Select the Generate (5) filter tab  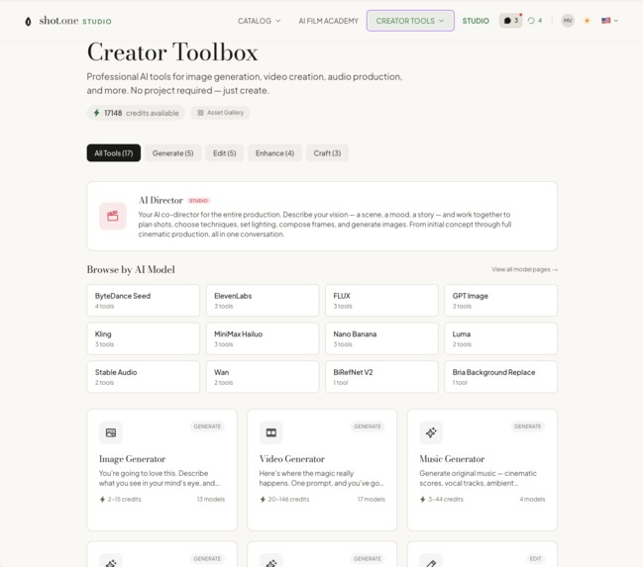coord(172,153)
